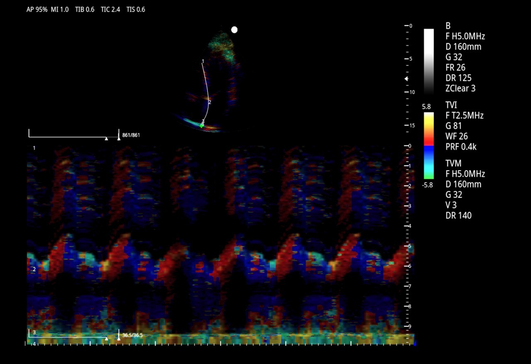
Task: Click the ZClear 3 setting
Action: point(460,88)
